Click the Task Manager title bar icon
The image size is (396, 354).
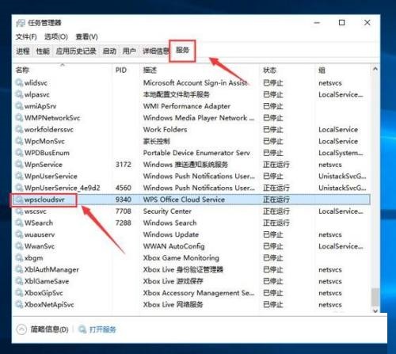tap(21, 23)
